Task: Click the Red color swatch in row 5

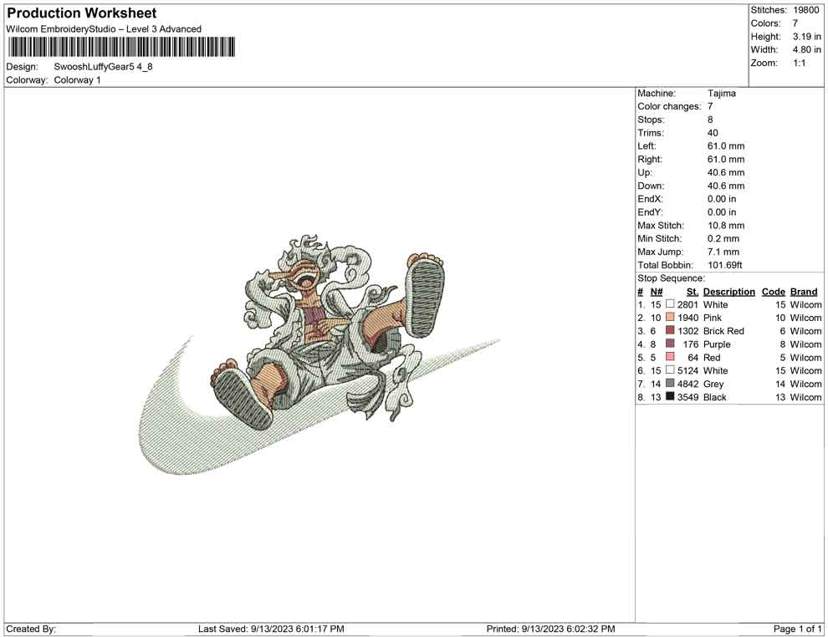Action: pos(670,357)
